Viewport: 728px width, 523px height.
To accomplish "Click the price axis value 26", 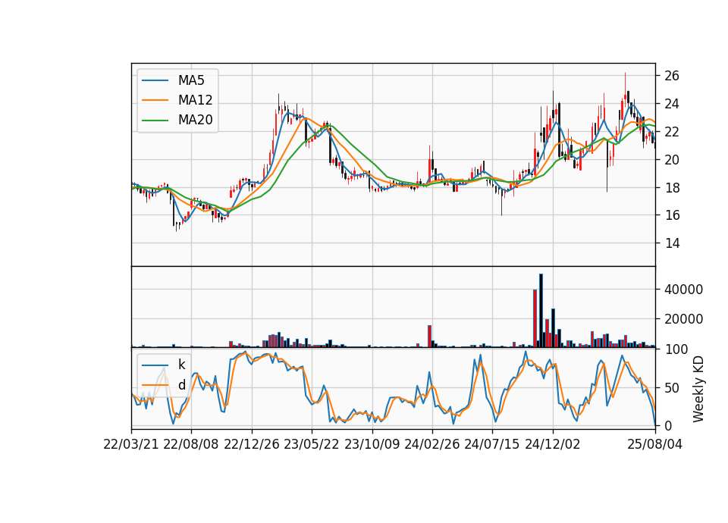I will coord(672,76).
